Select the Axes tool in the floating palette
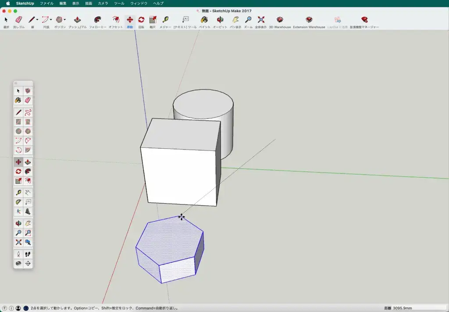 18,212
